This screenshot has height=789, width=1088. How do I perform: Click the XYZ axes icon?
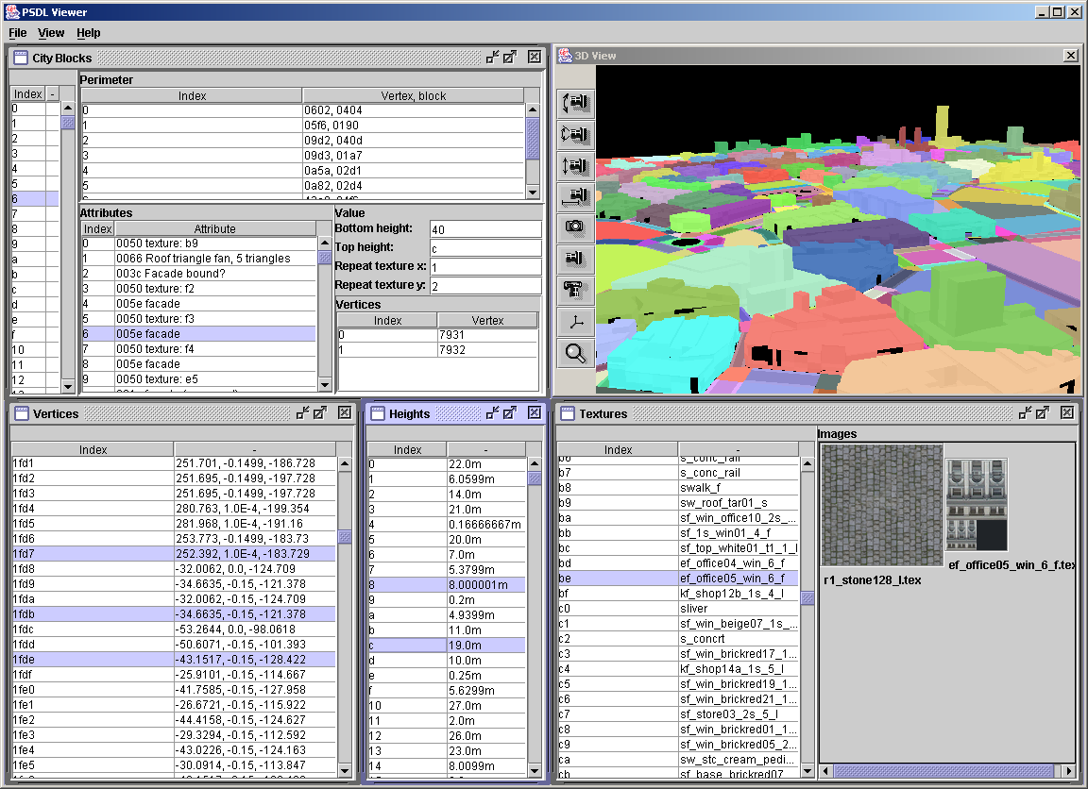point(576,321)
